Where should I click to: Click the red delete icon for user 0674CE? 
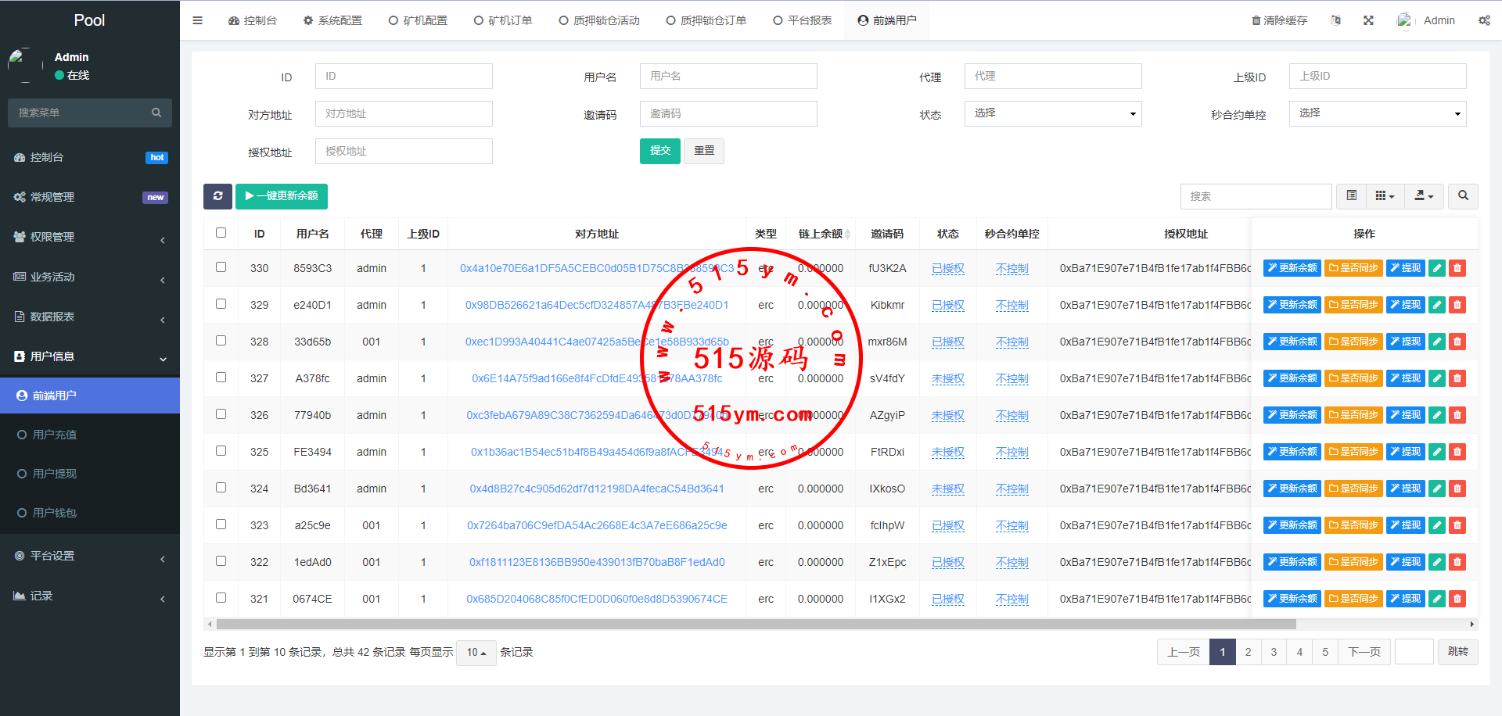click(1457, 599)
